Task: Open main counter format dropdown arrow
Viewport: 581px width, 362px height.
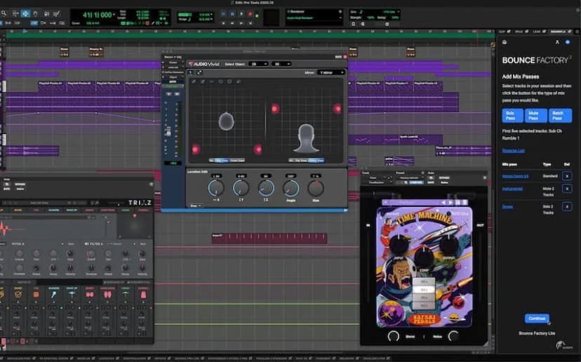Action: click(x=114, y=15)
